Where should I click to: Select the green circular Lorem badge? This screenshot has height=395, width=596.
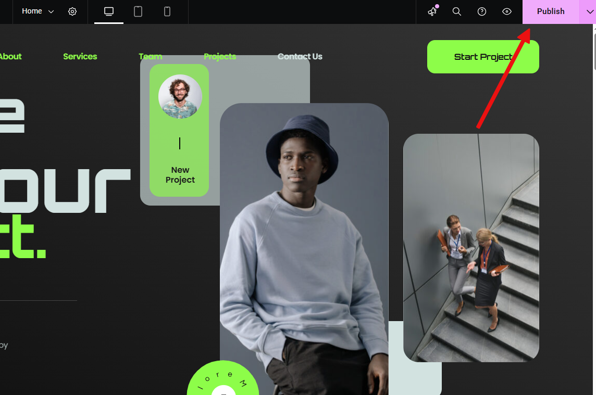coord(223,378)
